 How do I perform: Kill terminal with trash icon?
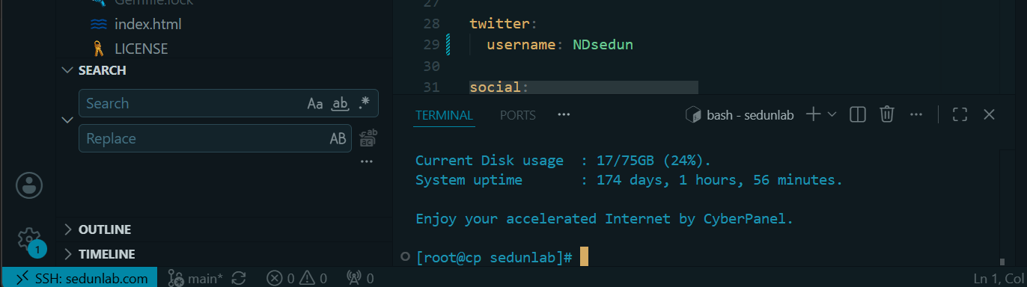click(x=887, y=114)
